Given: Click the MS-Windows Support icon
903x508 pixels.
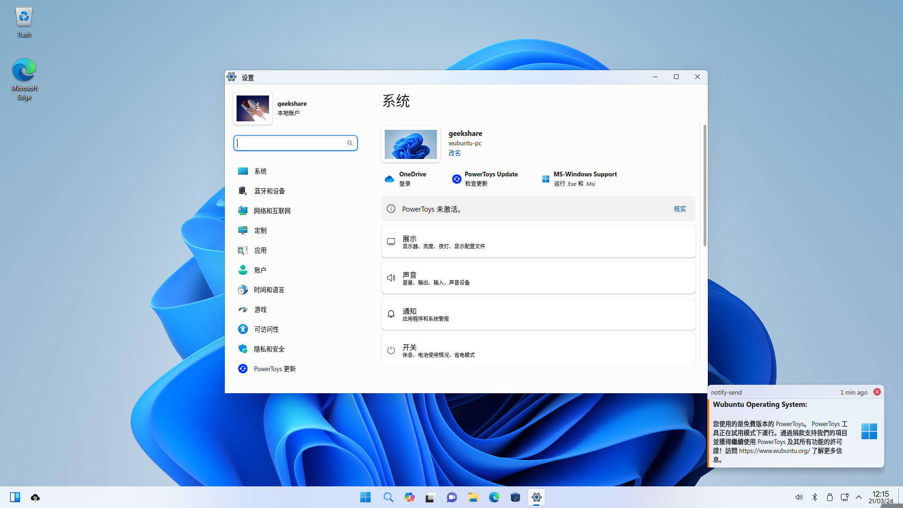Looking at the screenshot, I should click(x=546, y=179).
